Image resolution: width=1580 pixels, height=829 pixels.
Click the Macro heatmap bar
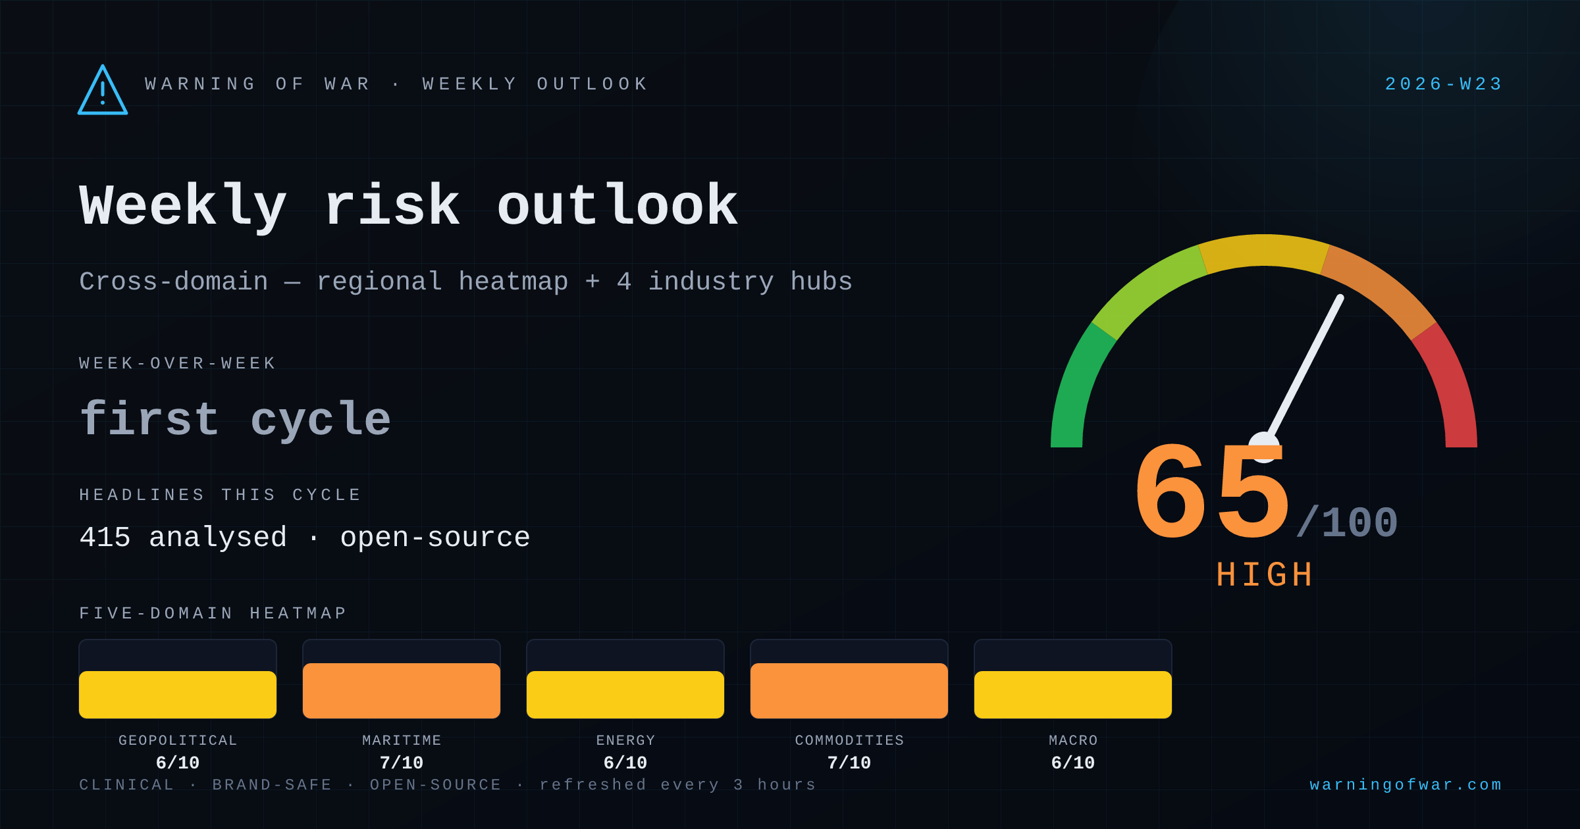pos(1073,695)
